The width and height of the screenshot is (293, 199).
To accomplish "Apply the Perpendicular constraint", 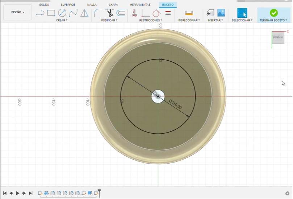I will pos(145,13).
